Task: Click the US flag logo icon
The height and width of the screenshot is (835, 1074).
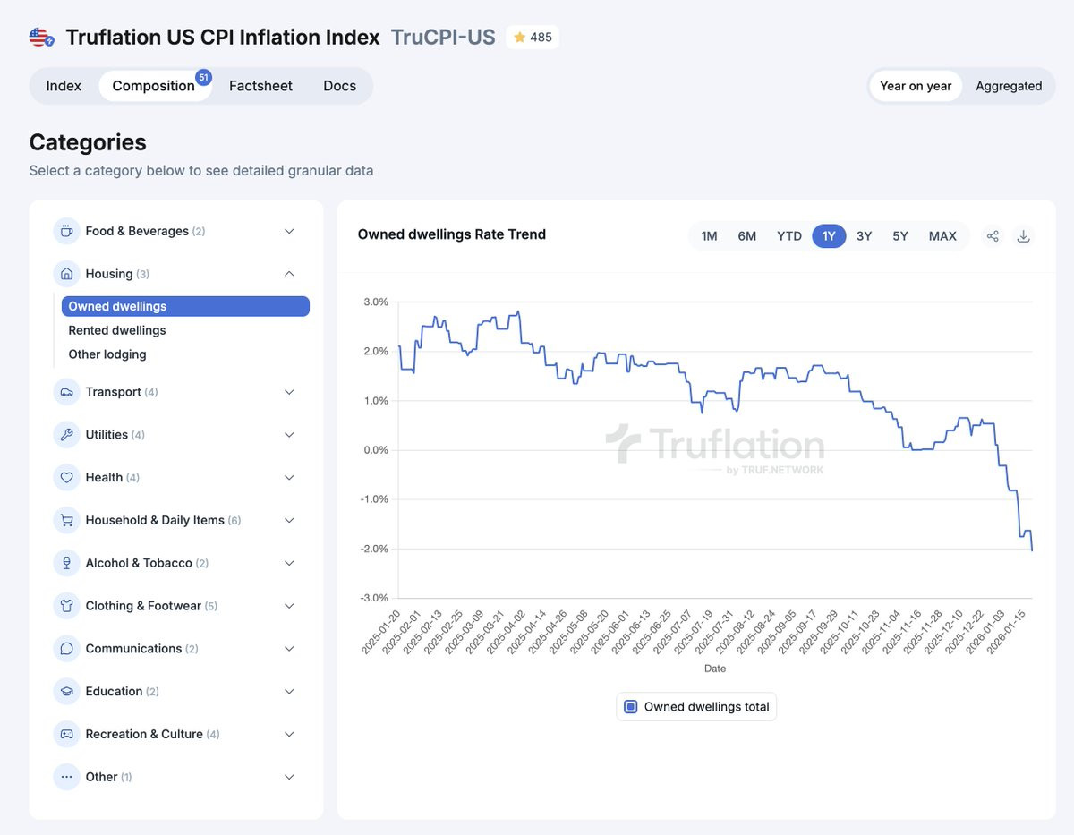Action: tap(41, 38)
